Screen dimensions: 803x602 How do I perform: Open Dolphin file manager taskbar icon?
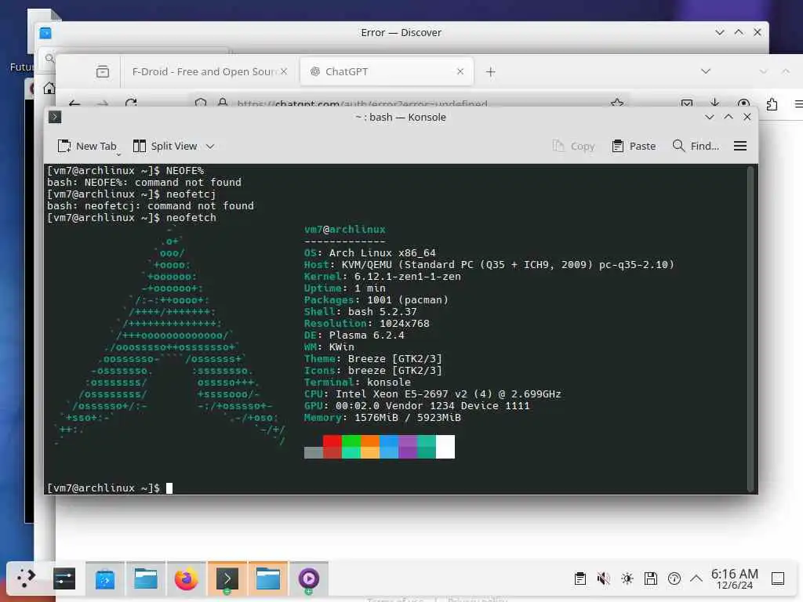pos(146,579)
